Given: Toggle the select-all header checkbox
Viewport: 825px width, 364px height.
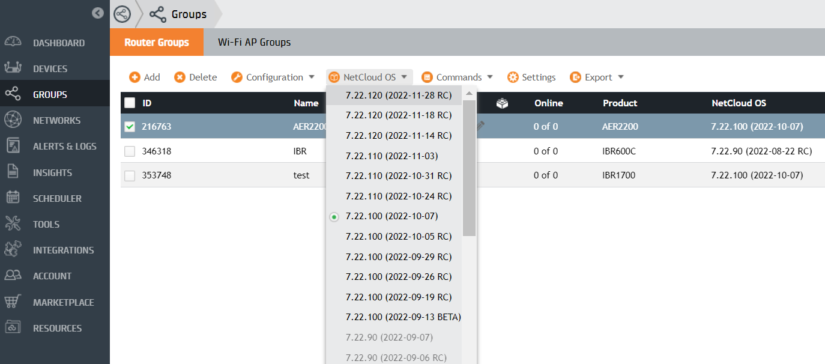Looking at the screenshot, I should pos(130,103).
